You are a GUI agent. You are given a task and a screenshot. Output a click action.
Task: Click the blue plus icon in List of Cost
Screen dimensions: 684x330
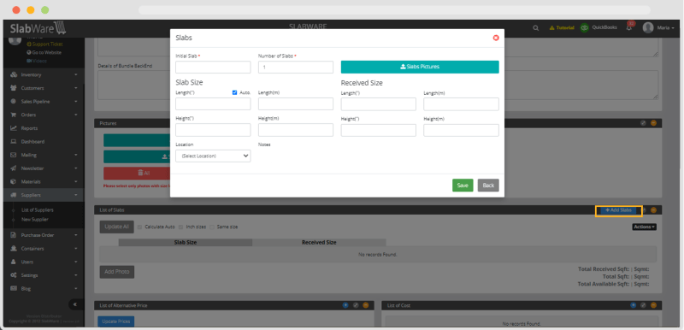point(633,305)
